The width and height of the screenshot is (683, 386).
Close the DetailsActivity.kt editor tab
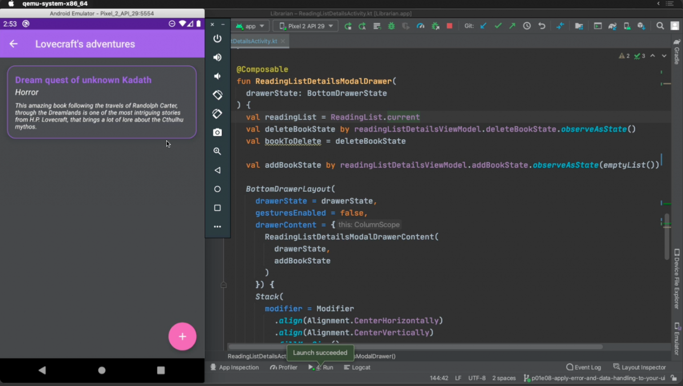[283, 41]
